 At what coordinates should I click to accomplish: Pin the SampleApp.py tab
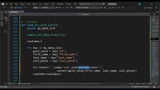click(x=20, y=12)
